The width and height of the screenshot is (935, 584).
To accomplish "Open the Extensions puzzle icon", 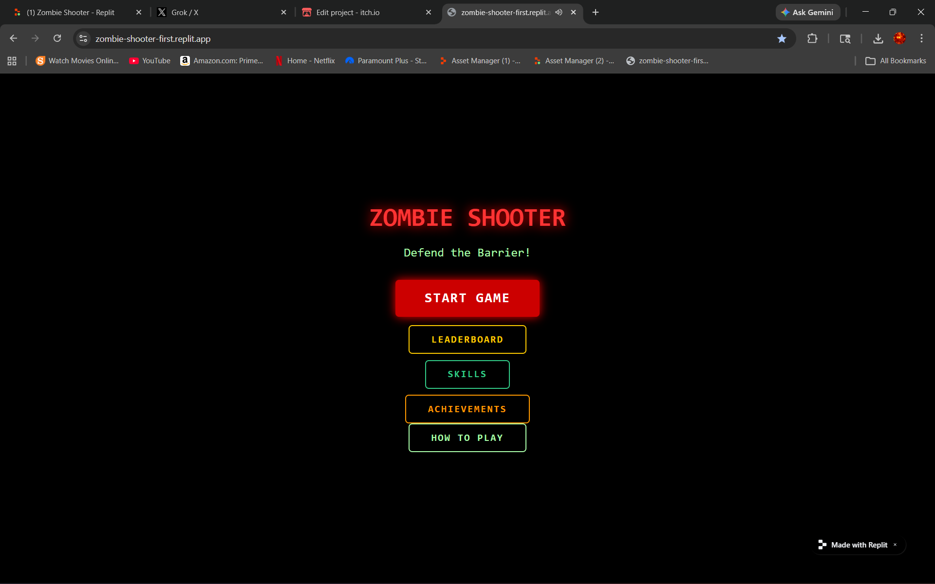I will coord(812,38).
